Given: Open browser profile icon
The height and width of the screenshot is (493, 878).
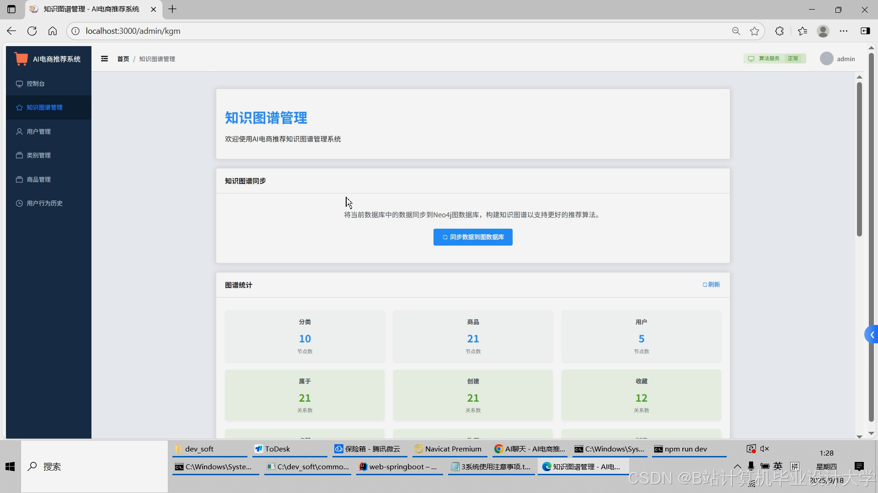Looking at the screenshot, I should [823, 31].
